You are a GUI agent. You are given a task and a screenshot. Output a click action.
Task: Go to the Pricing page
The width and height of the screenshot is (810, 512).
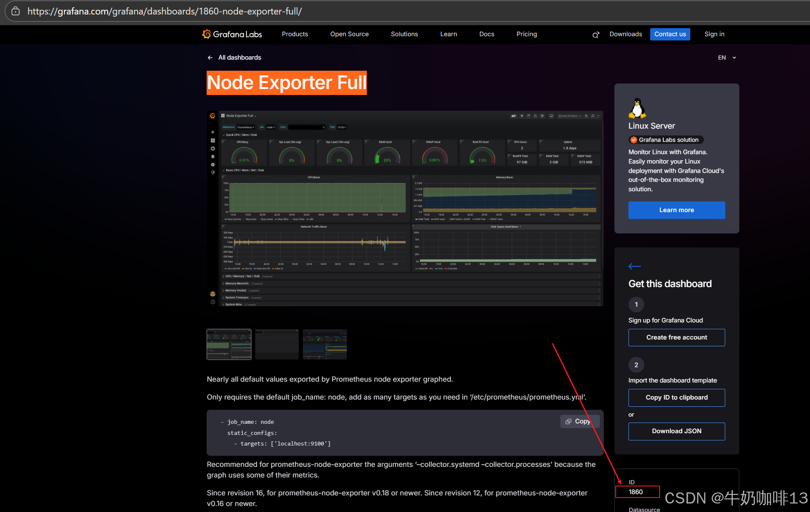527,34
